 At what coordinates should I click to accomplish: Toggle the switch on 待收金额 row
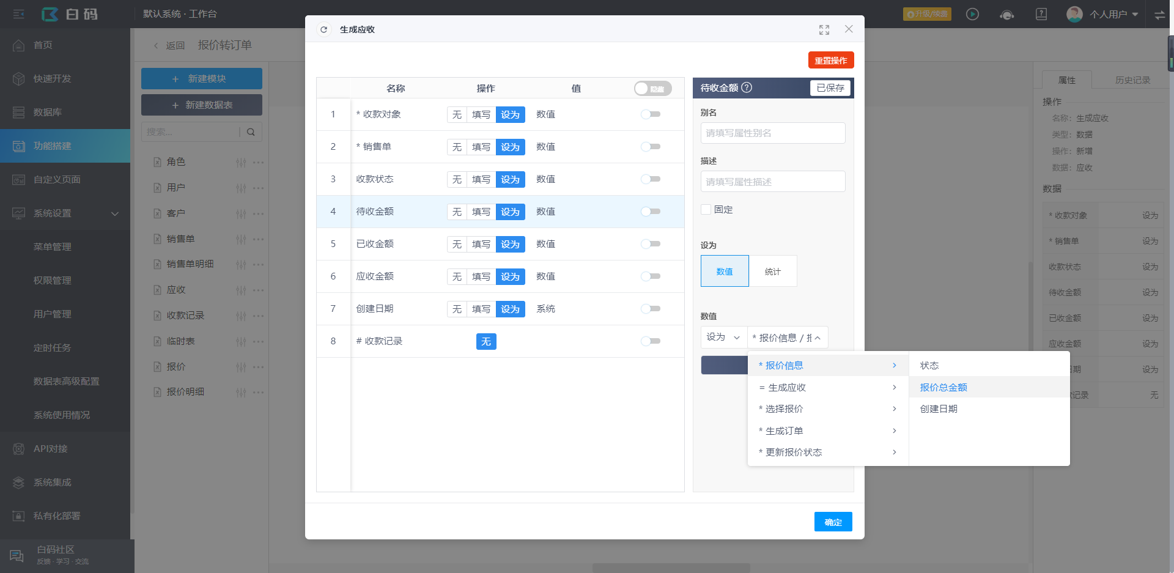tap(651, 212)
